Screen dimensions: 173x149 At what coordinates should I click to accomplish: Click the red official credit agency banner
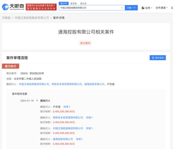[x=41, y=7]
